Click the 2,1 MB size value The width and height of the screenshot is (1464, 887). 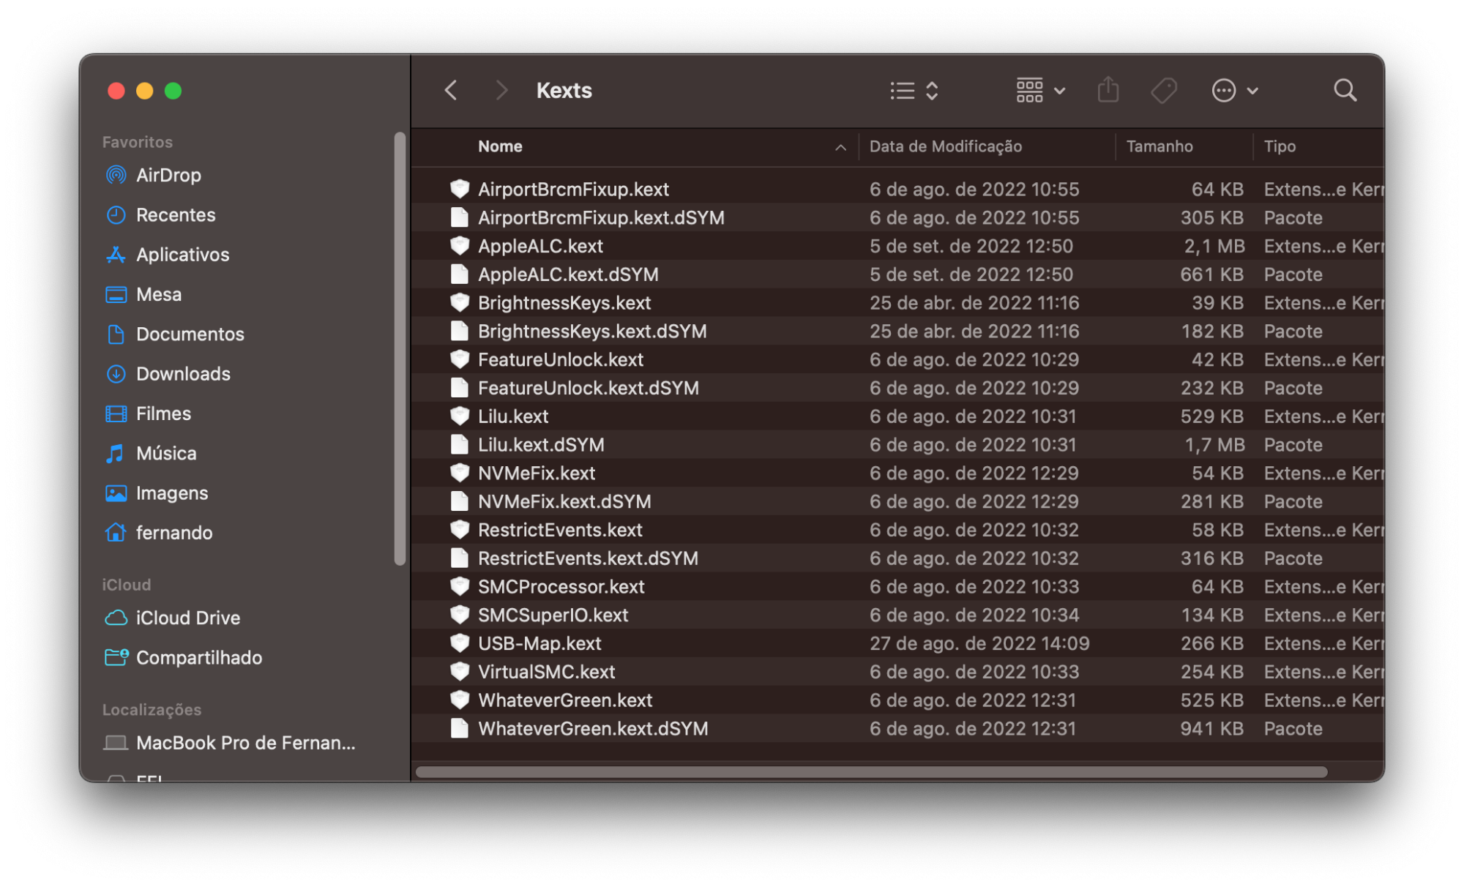[1214, 246]
